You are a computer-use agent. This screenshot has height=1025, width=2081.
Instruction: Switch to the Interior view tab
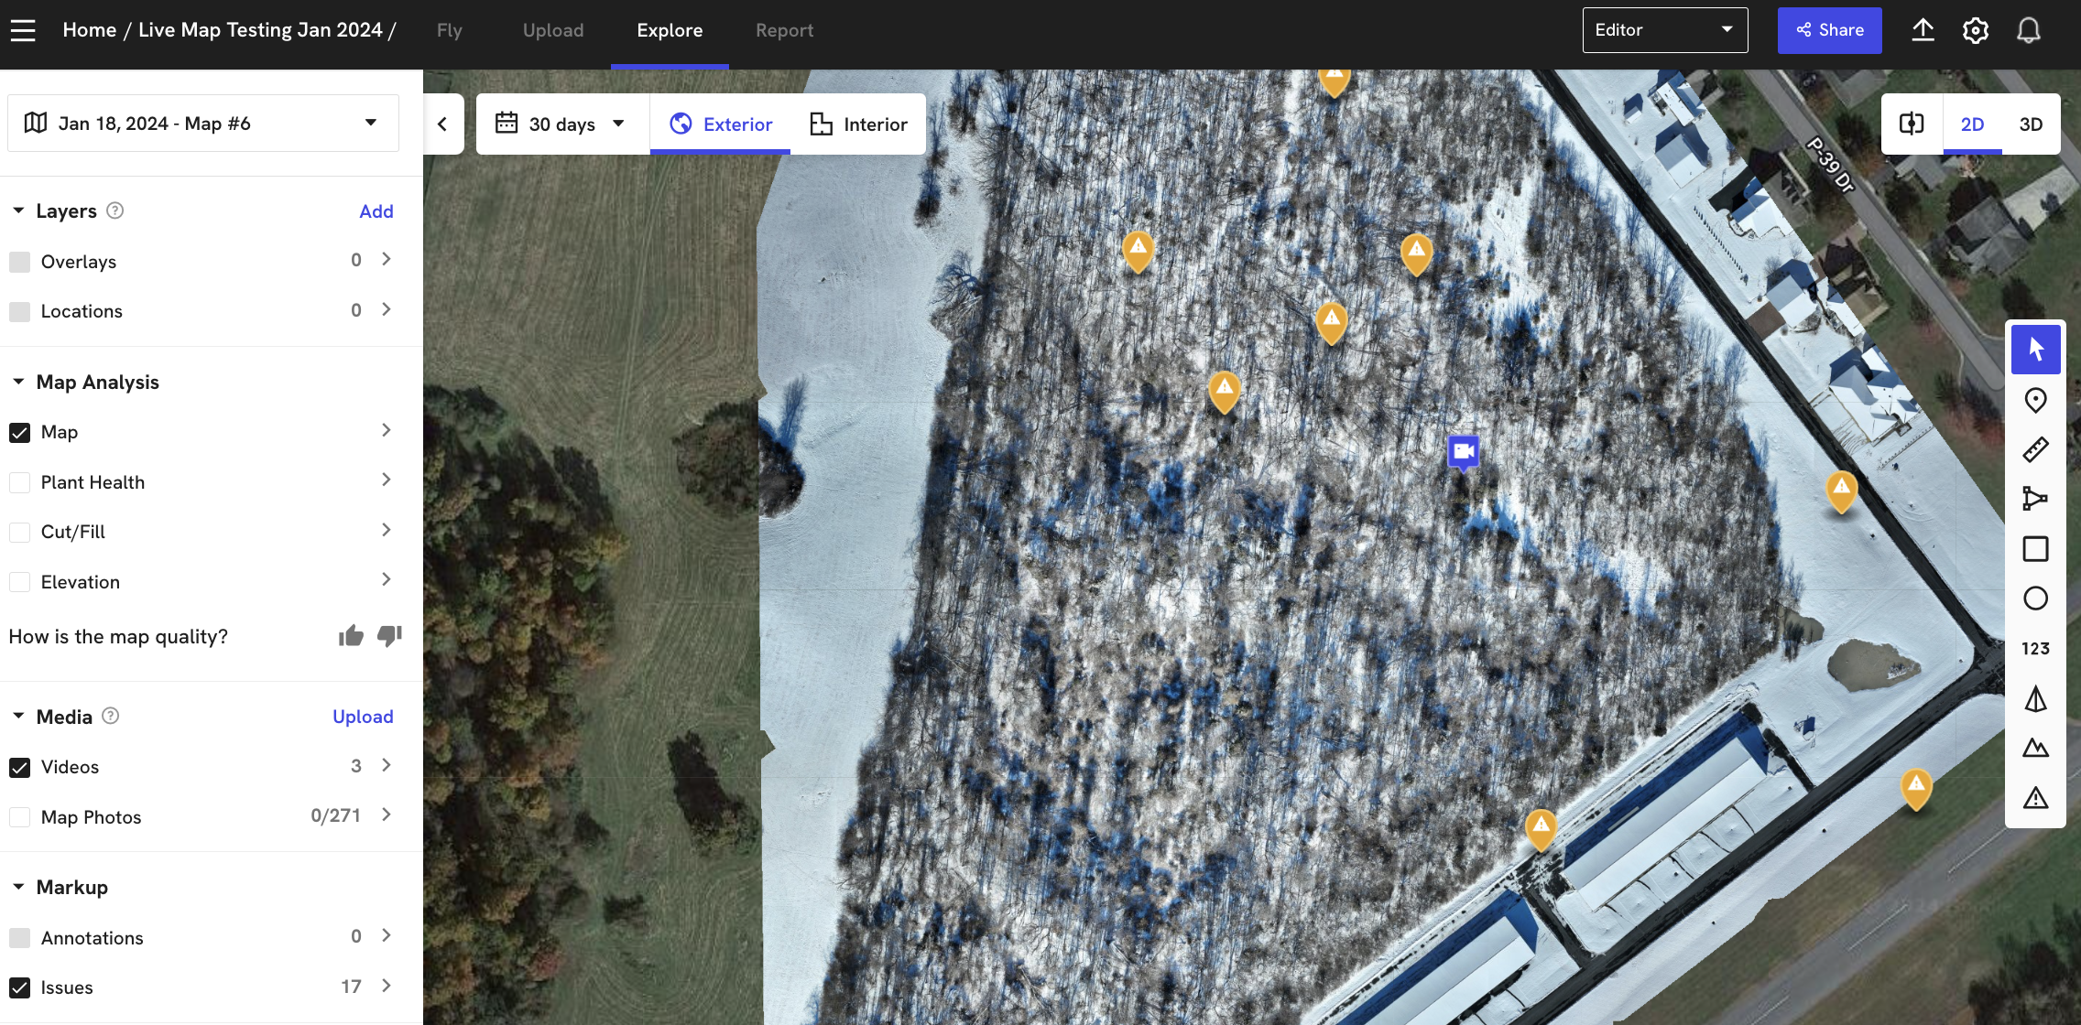(x=858, y=124)
